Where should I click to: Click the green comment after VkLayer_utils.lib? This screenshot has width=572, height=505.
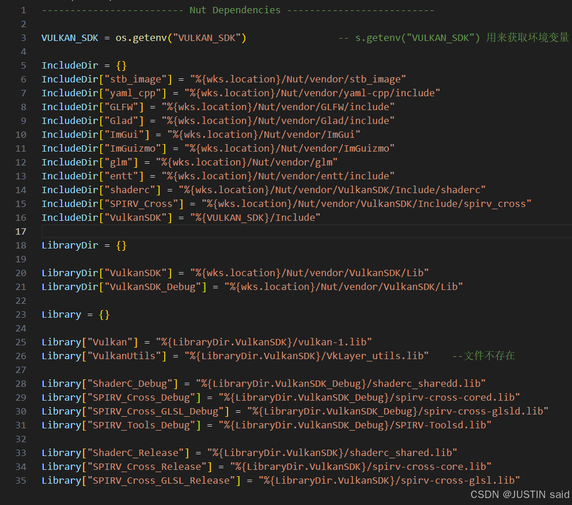tap(483, 356)
